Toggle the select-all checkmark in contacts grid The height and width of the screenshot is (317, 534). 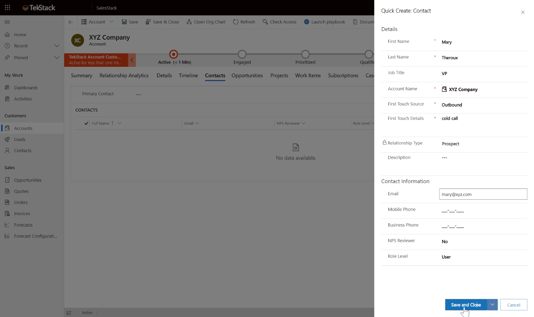click(x=86, y=123)
